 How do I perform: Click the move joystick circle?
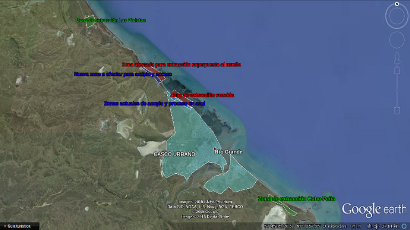[x=397, y=40]
